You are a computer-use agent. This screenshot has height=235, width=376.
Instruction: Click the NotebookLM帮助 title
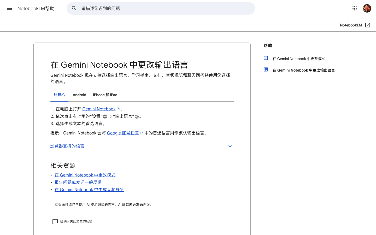(36, 8)
